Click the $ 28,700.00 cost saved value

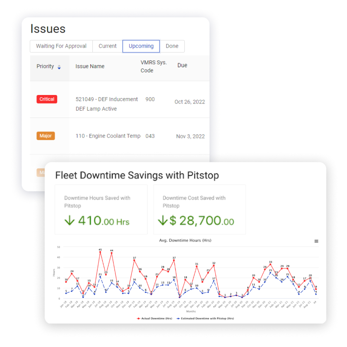tap(196, 221)
